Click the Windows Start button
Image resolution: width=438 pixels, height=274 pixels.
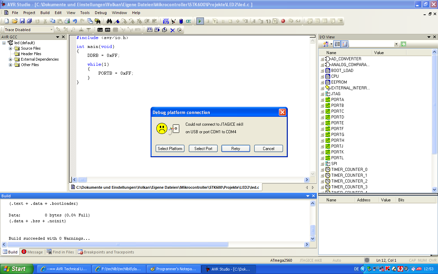pyautogui.click(x=16, y=269)
